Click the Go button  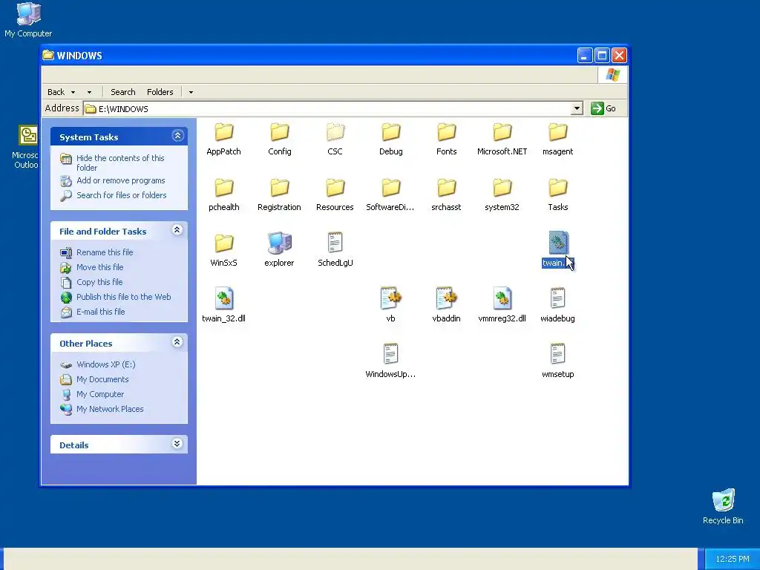tap(604, 108)
